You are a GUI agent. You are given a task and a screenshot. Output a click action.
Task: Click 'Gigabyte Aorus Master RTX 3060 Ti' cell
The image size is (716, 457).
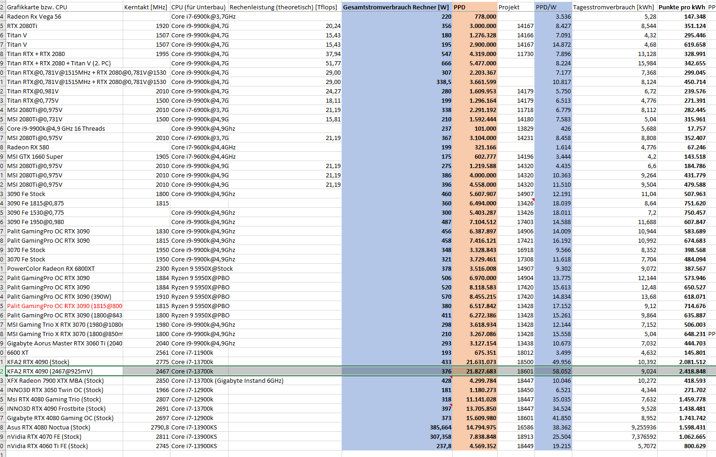pyautogui.click(x=64, y=343)
